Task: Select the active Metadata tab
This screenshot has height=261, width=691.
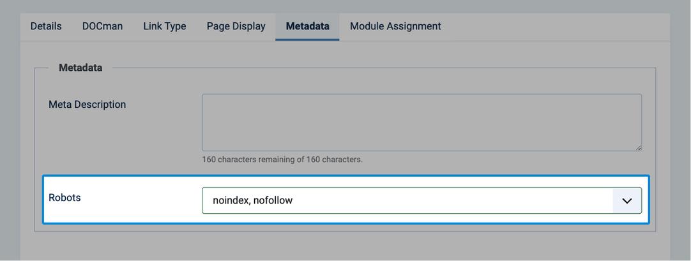Action: coord(307,26)
